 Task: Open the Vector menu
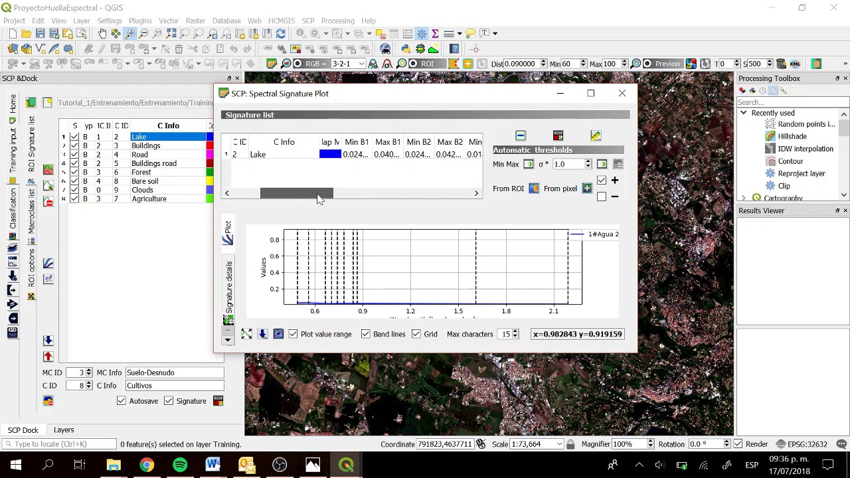click(x=169, y=21)
